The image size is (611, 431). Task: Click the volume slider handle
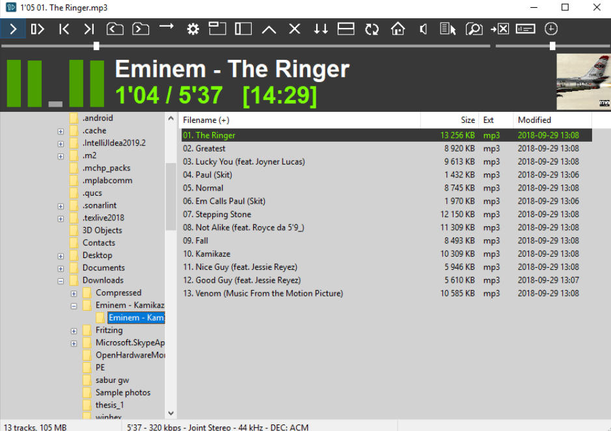(x=552, y=46)
